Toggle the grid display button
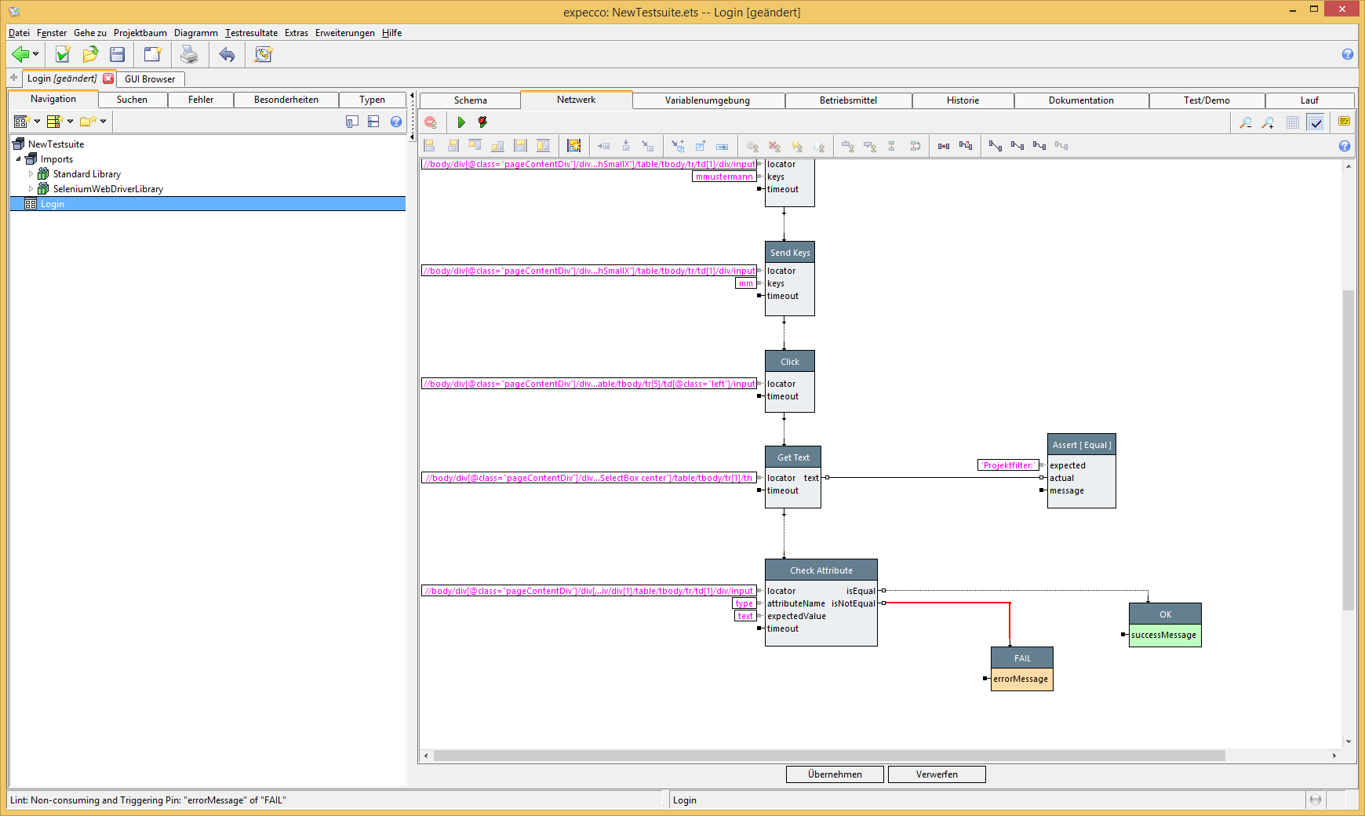The width and height of the screenshot is (1365, 816). 1293,122
